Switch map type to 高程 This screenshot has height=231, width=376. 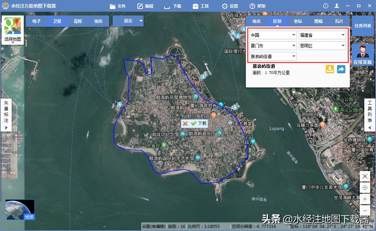(77, 21)
